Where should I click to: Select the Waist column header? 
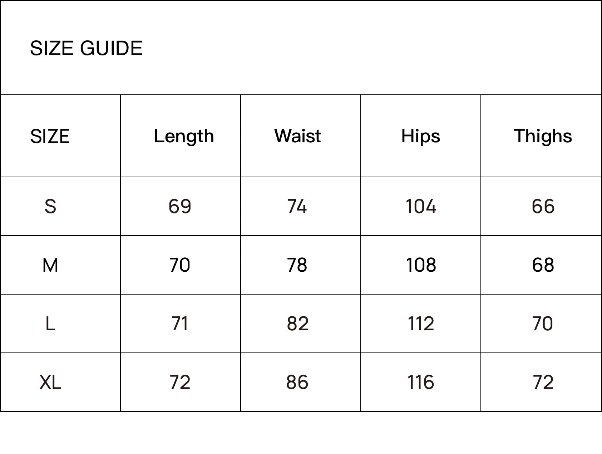pos(297,136)
